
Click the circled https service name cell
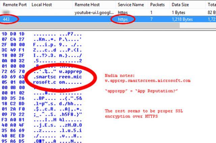coord(123,19)
